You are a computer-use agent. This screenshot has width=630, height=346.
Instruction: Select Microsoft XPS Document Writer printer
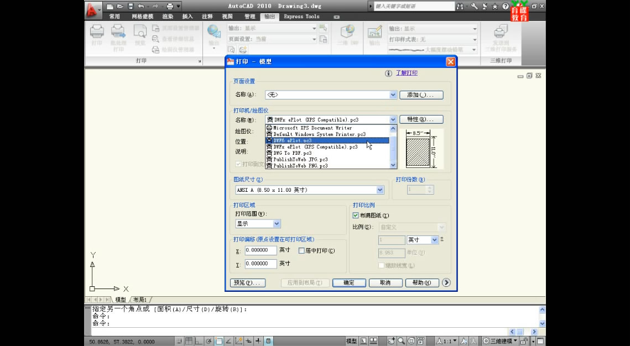[327, 128]
